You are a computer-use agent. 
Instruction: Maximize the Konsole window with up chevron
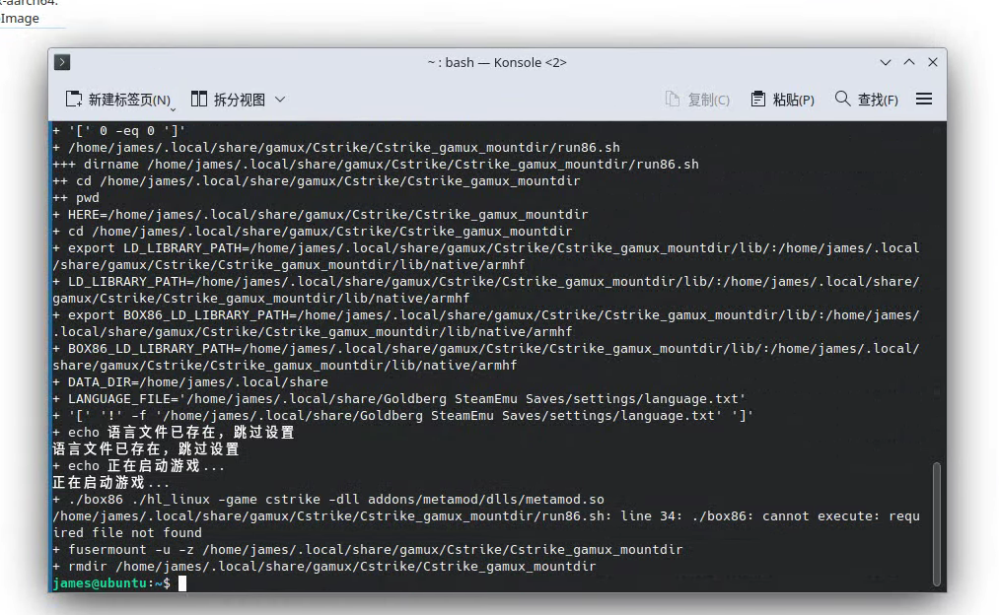(909, 62)
